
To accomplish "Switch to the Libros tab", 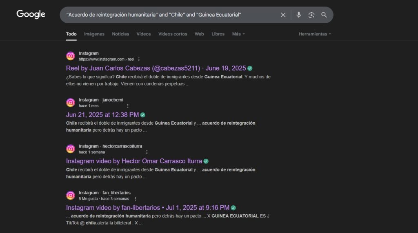I will pyautogui.click(x=218, y=34).
